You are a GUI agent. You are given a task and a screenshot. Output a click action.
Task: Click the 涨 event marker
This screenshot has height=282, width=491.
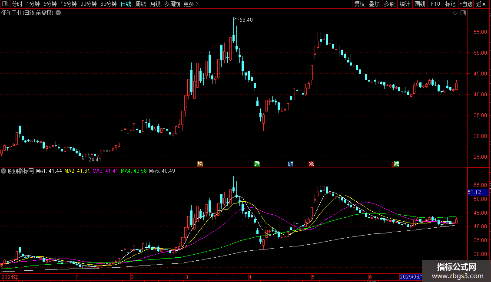click(x=311, y=164)
